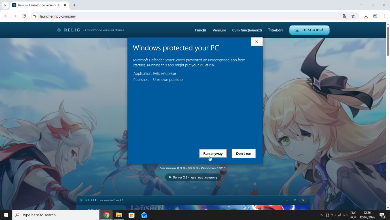Go to Cum funcționează section
This screenshot has height=220, width=390.
(247, 30)
